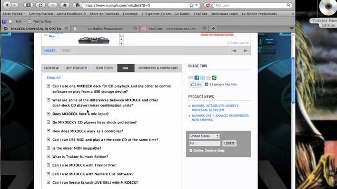This screenshot has height=189, width=337.
Task: Open the YouTube bookmark
Action: [201, 14]
